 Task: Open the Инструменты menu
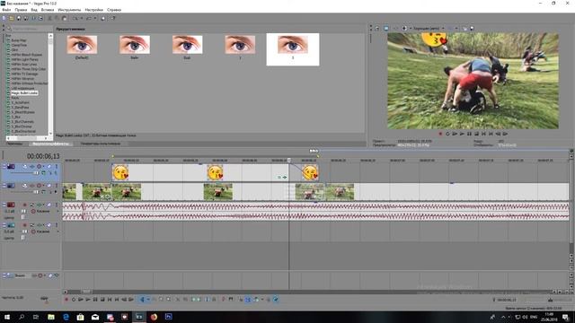(69, 10)
